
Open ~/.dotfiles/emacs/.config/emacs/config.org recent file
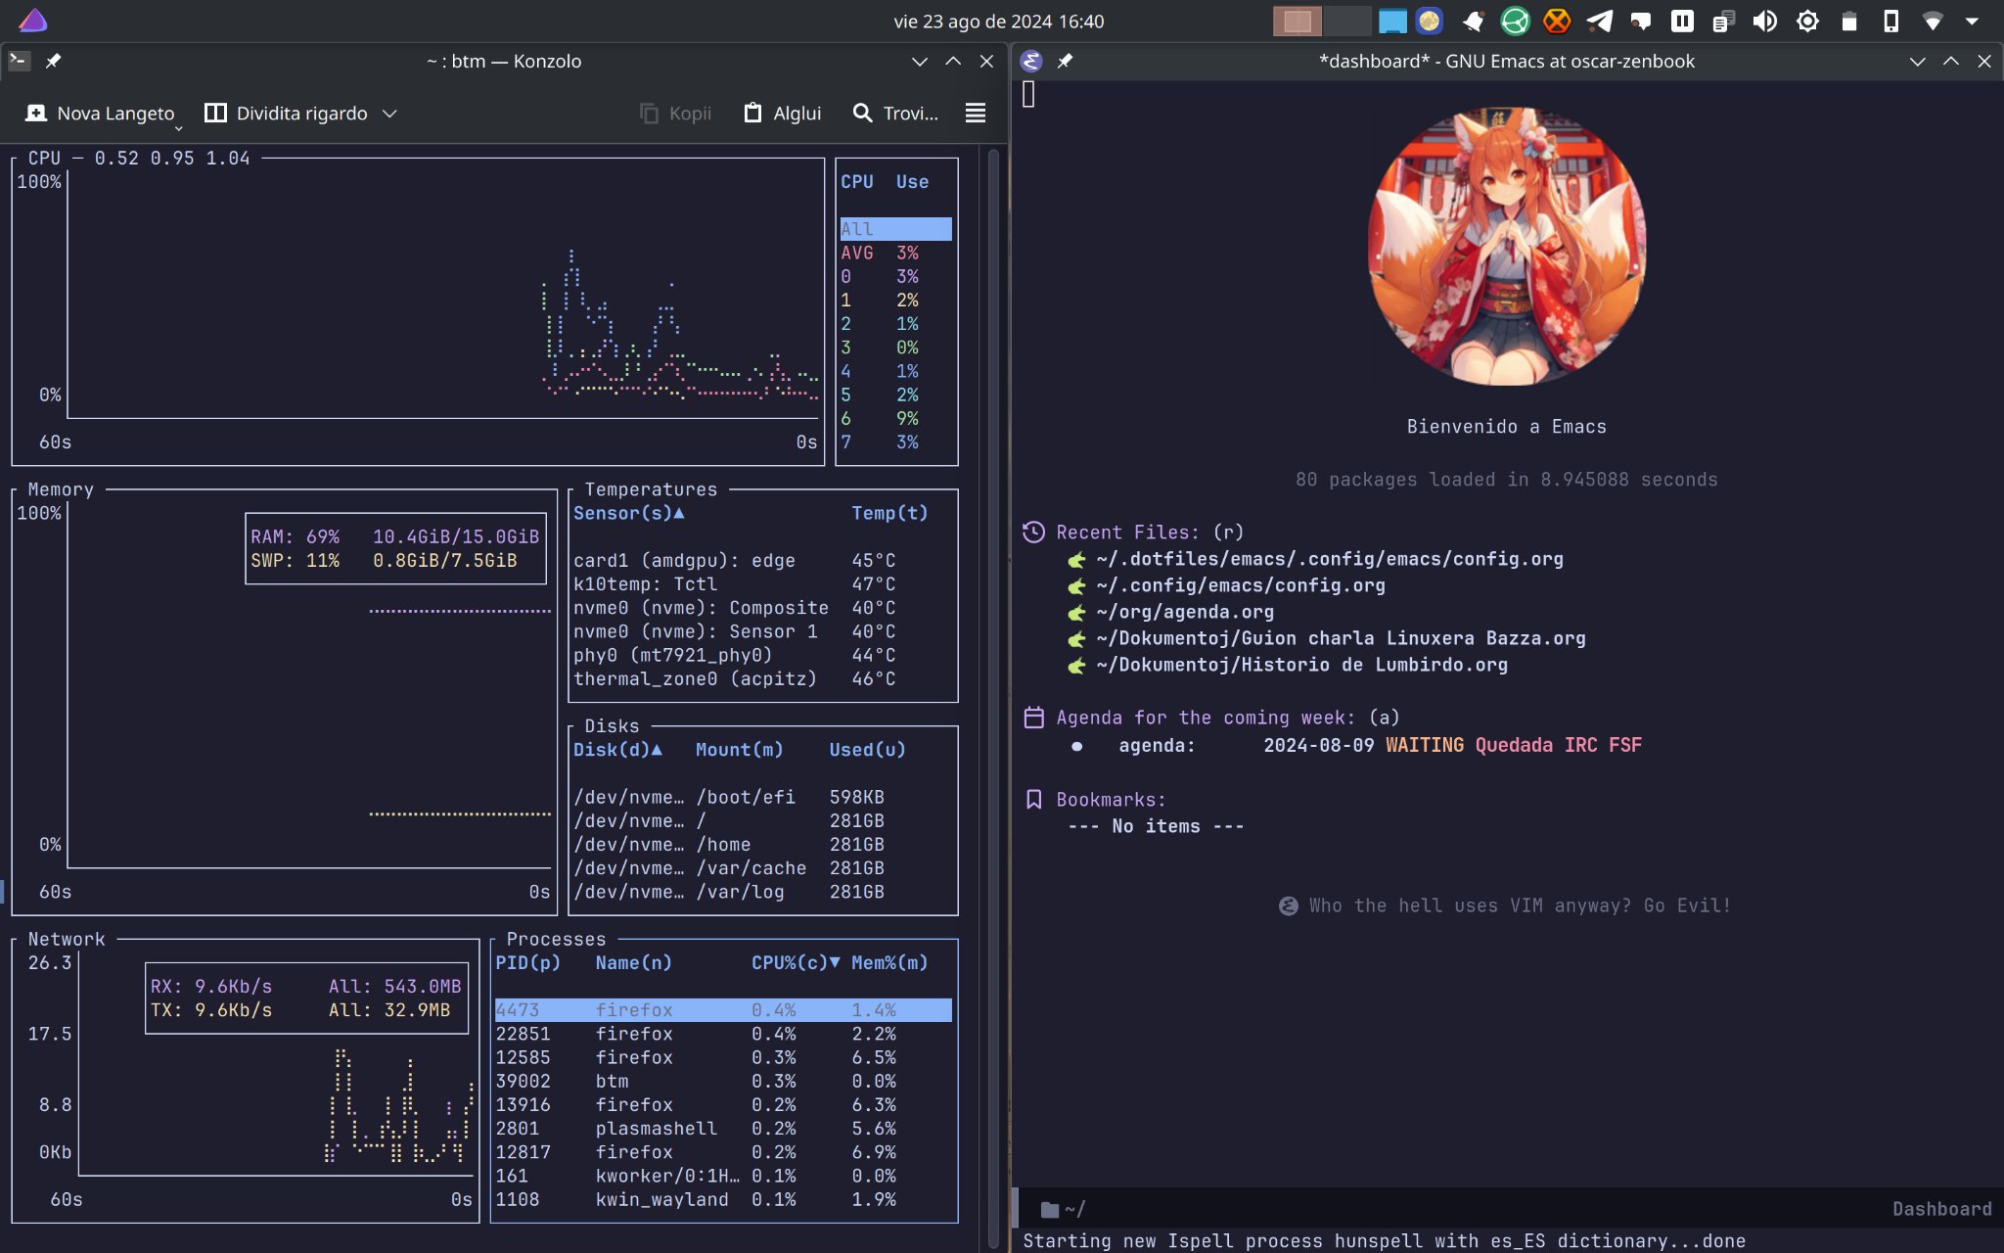[1330, 559]
